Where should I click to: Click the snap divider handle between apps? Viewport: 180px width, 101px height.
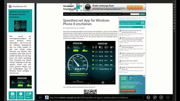pos(35,52)
